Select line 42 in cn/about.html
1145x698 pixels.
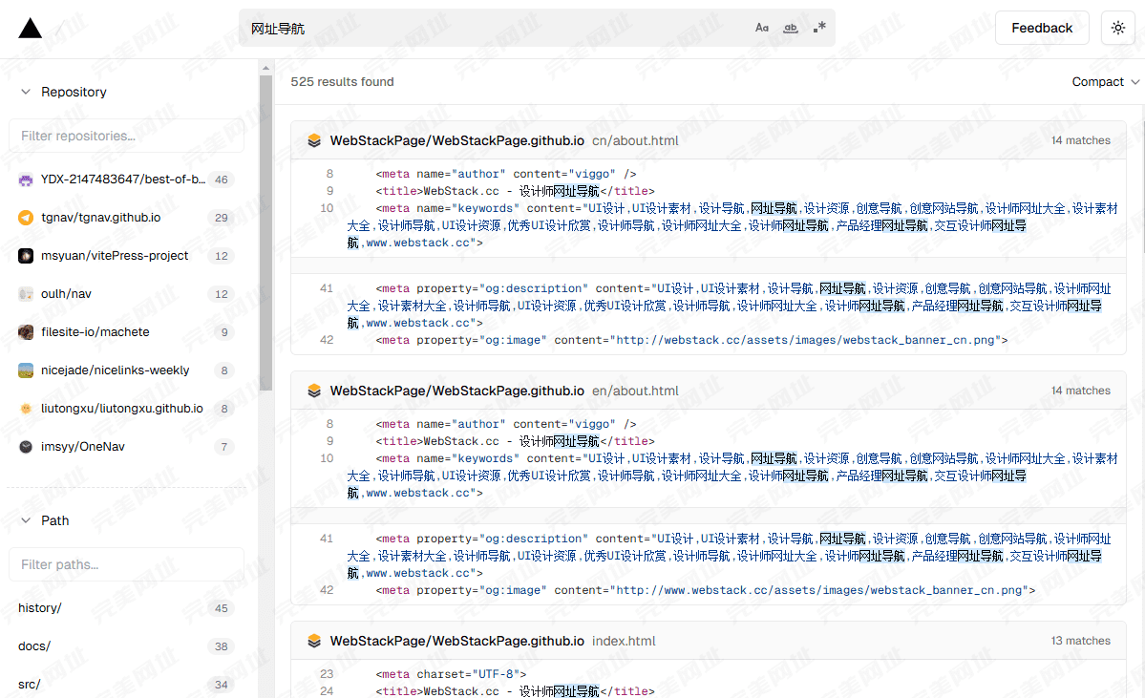pyautogui.click(x=327, y=340)
